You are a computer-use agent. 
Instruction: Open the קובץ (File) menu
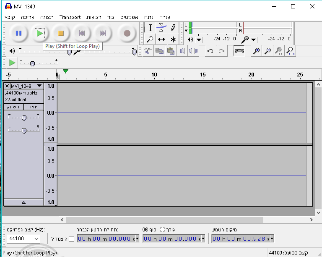pos(10,17)
